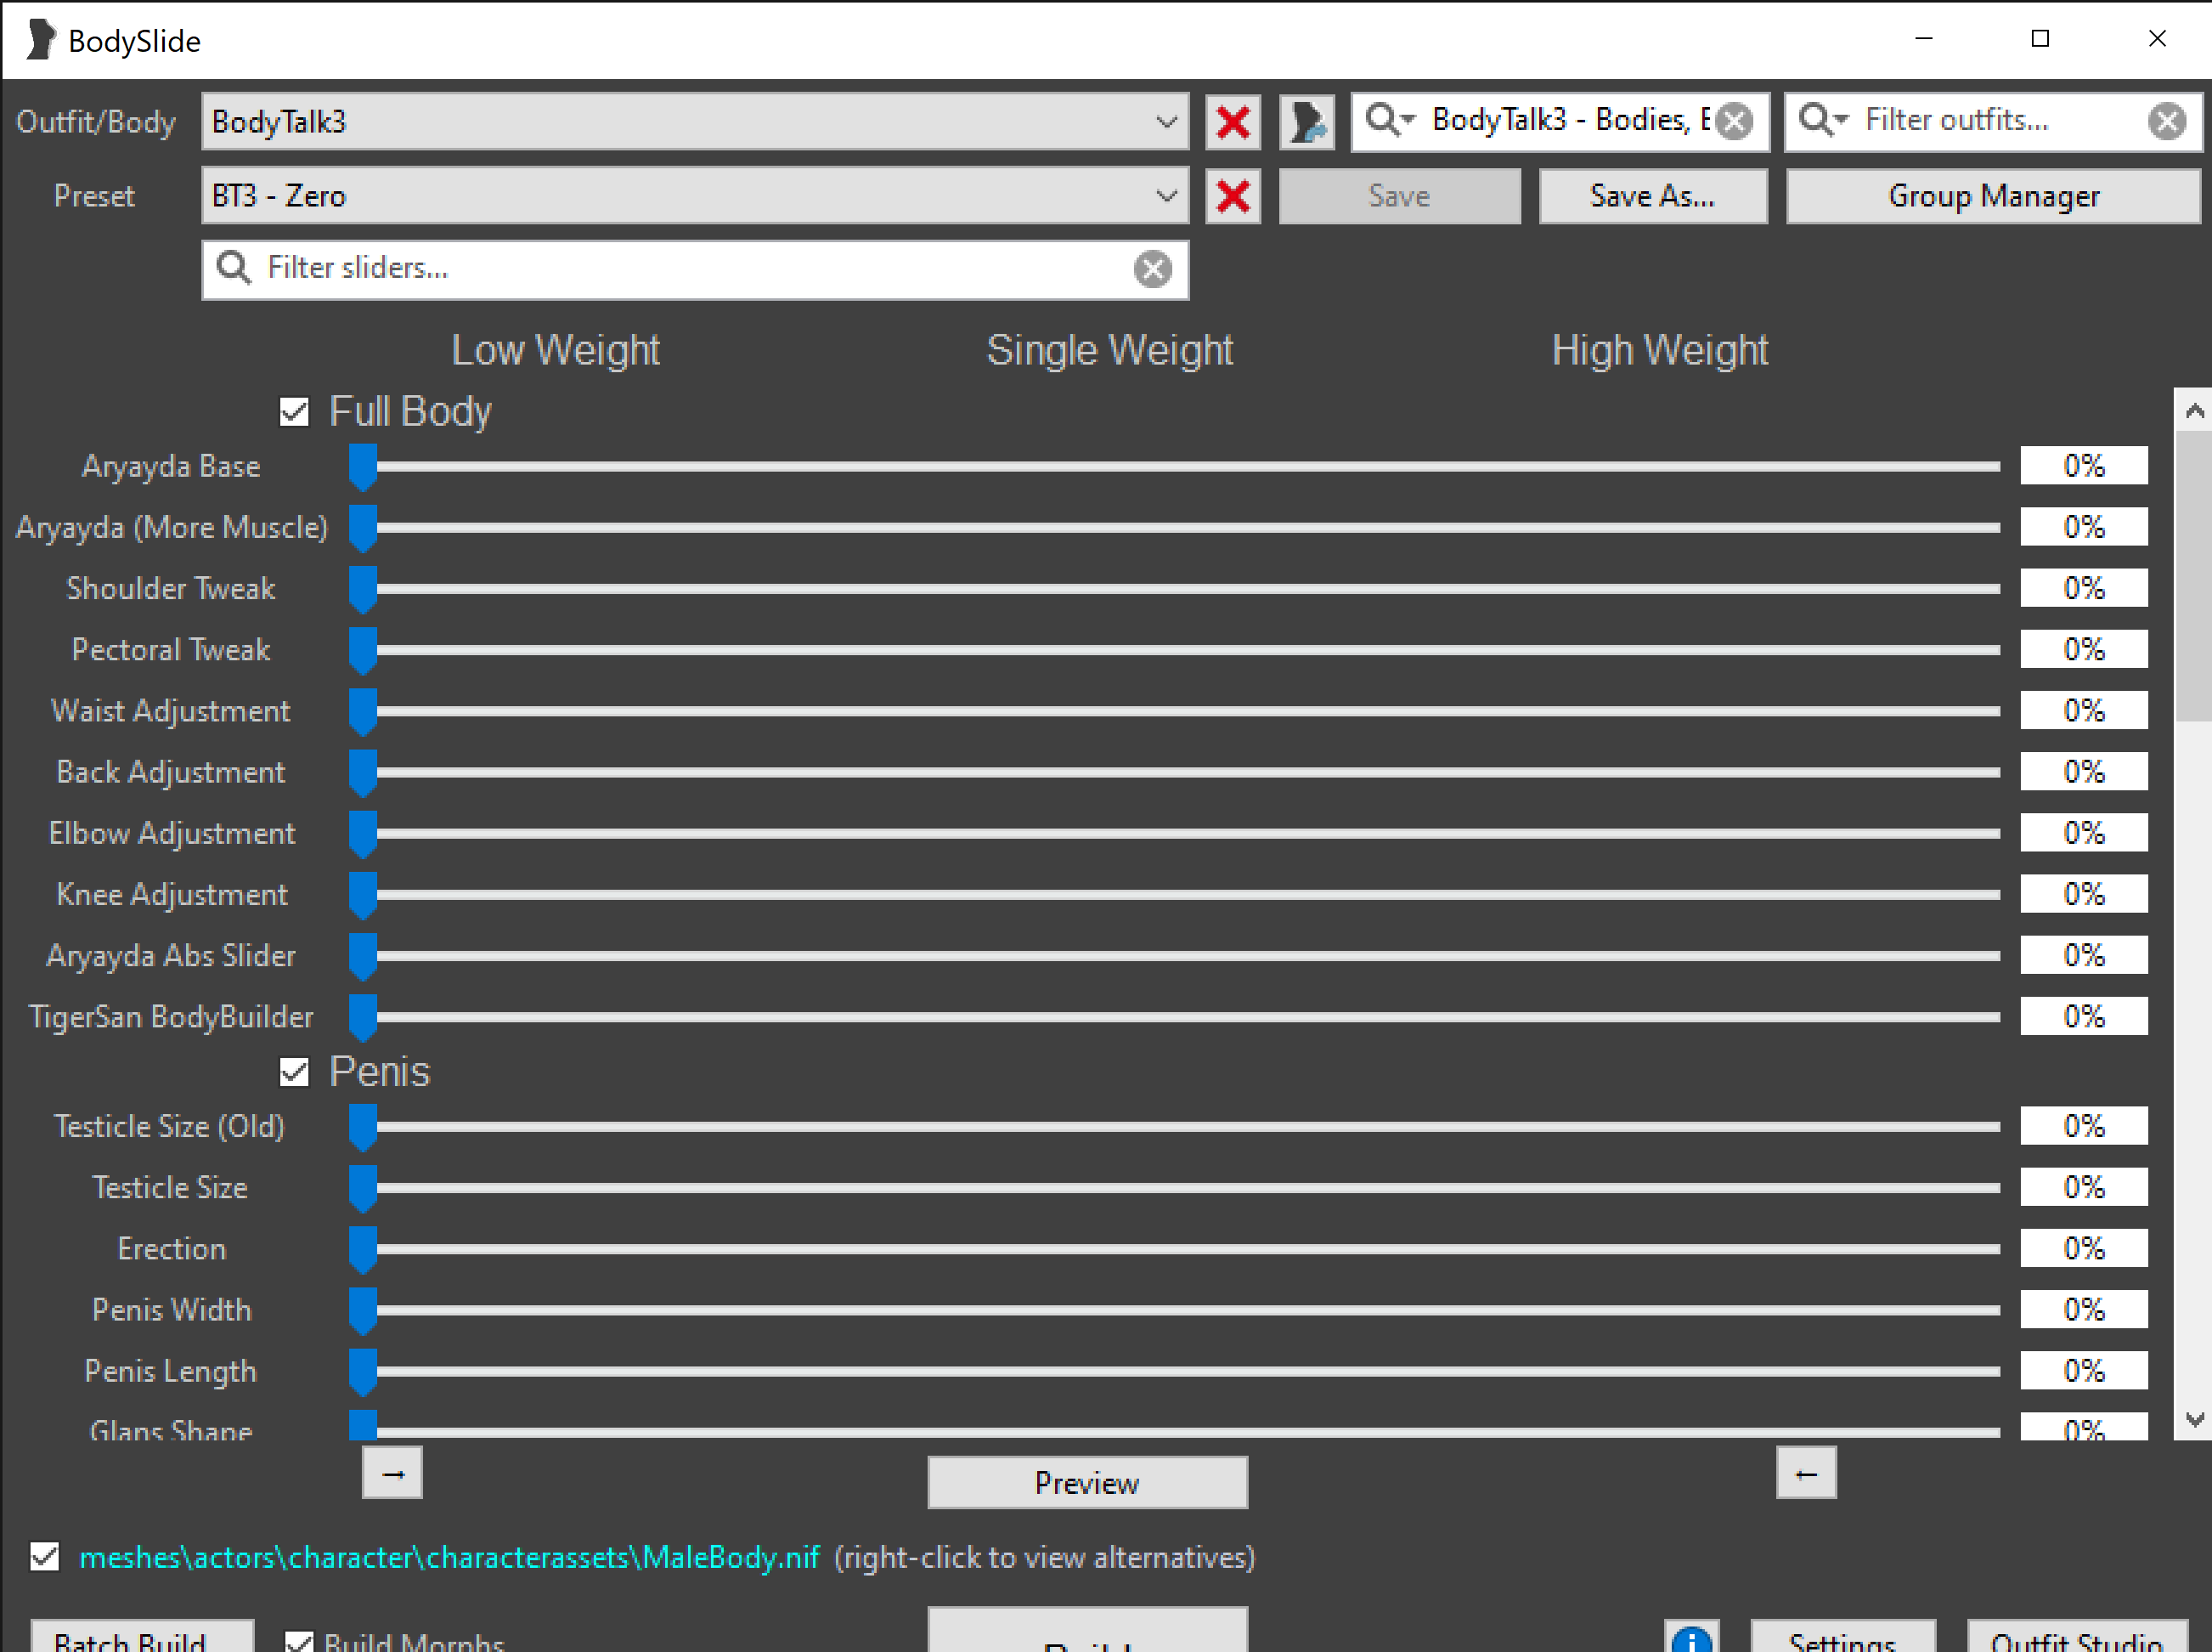Clear the Filter sliders search field
The height and width of the screenshot is (1652, 2212).
coord(1152,268)
